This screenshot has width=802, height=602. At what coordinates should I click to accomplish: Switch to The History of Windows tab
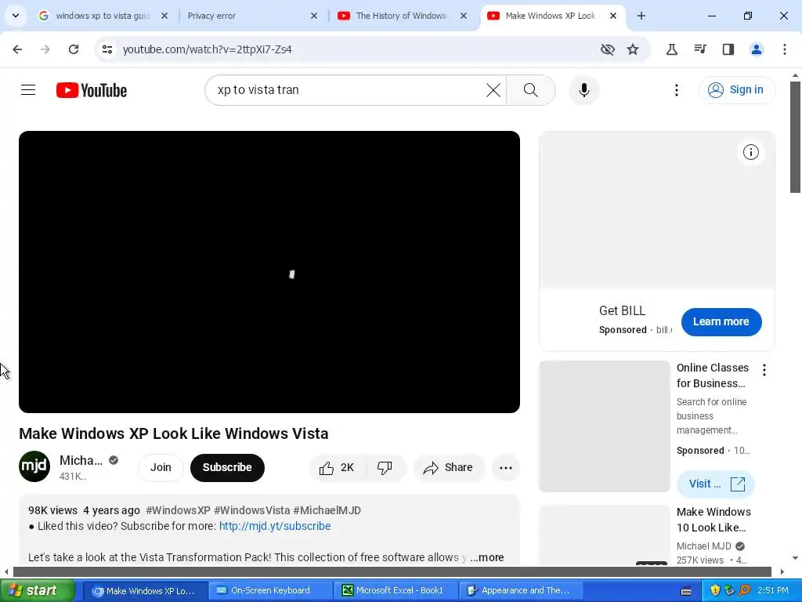(x=400, y=16)
